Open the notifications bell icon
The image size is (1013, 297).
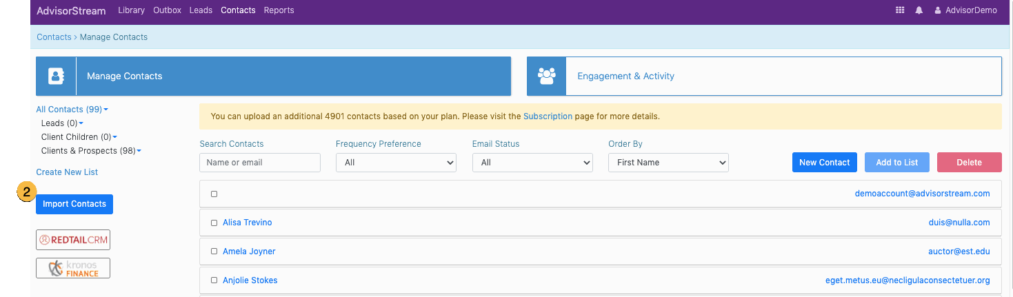pos(919,10)
